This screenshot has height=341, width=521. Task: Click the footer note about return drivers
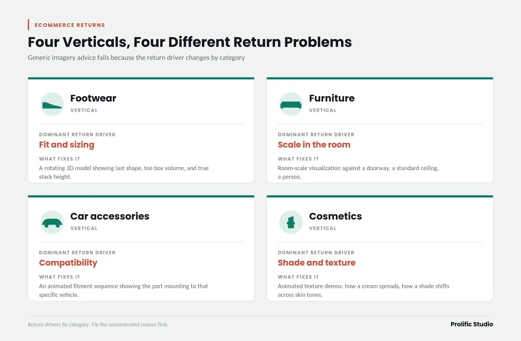pyautogui.click(x=98, y=324)
